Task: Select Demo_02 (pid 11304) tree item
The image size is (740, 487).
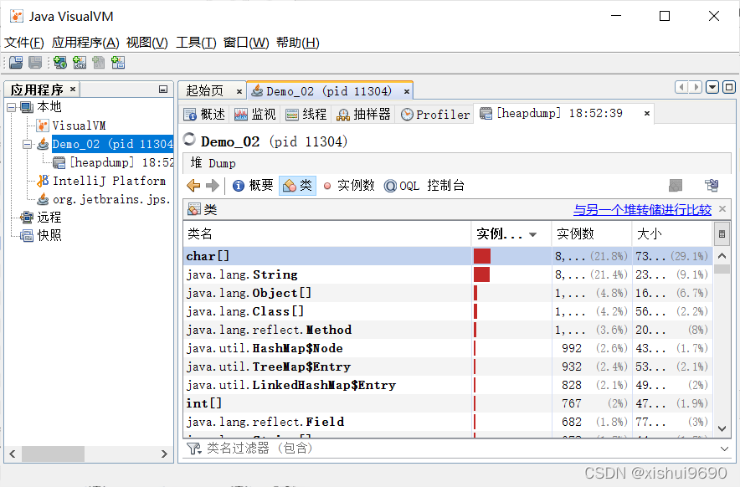Action: tap(112, 144)
